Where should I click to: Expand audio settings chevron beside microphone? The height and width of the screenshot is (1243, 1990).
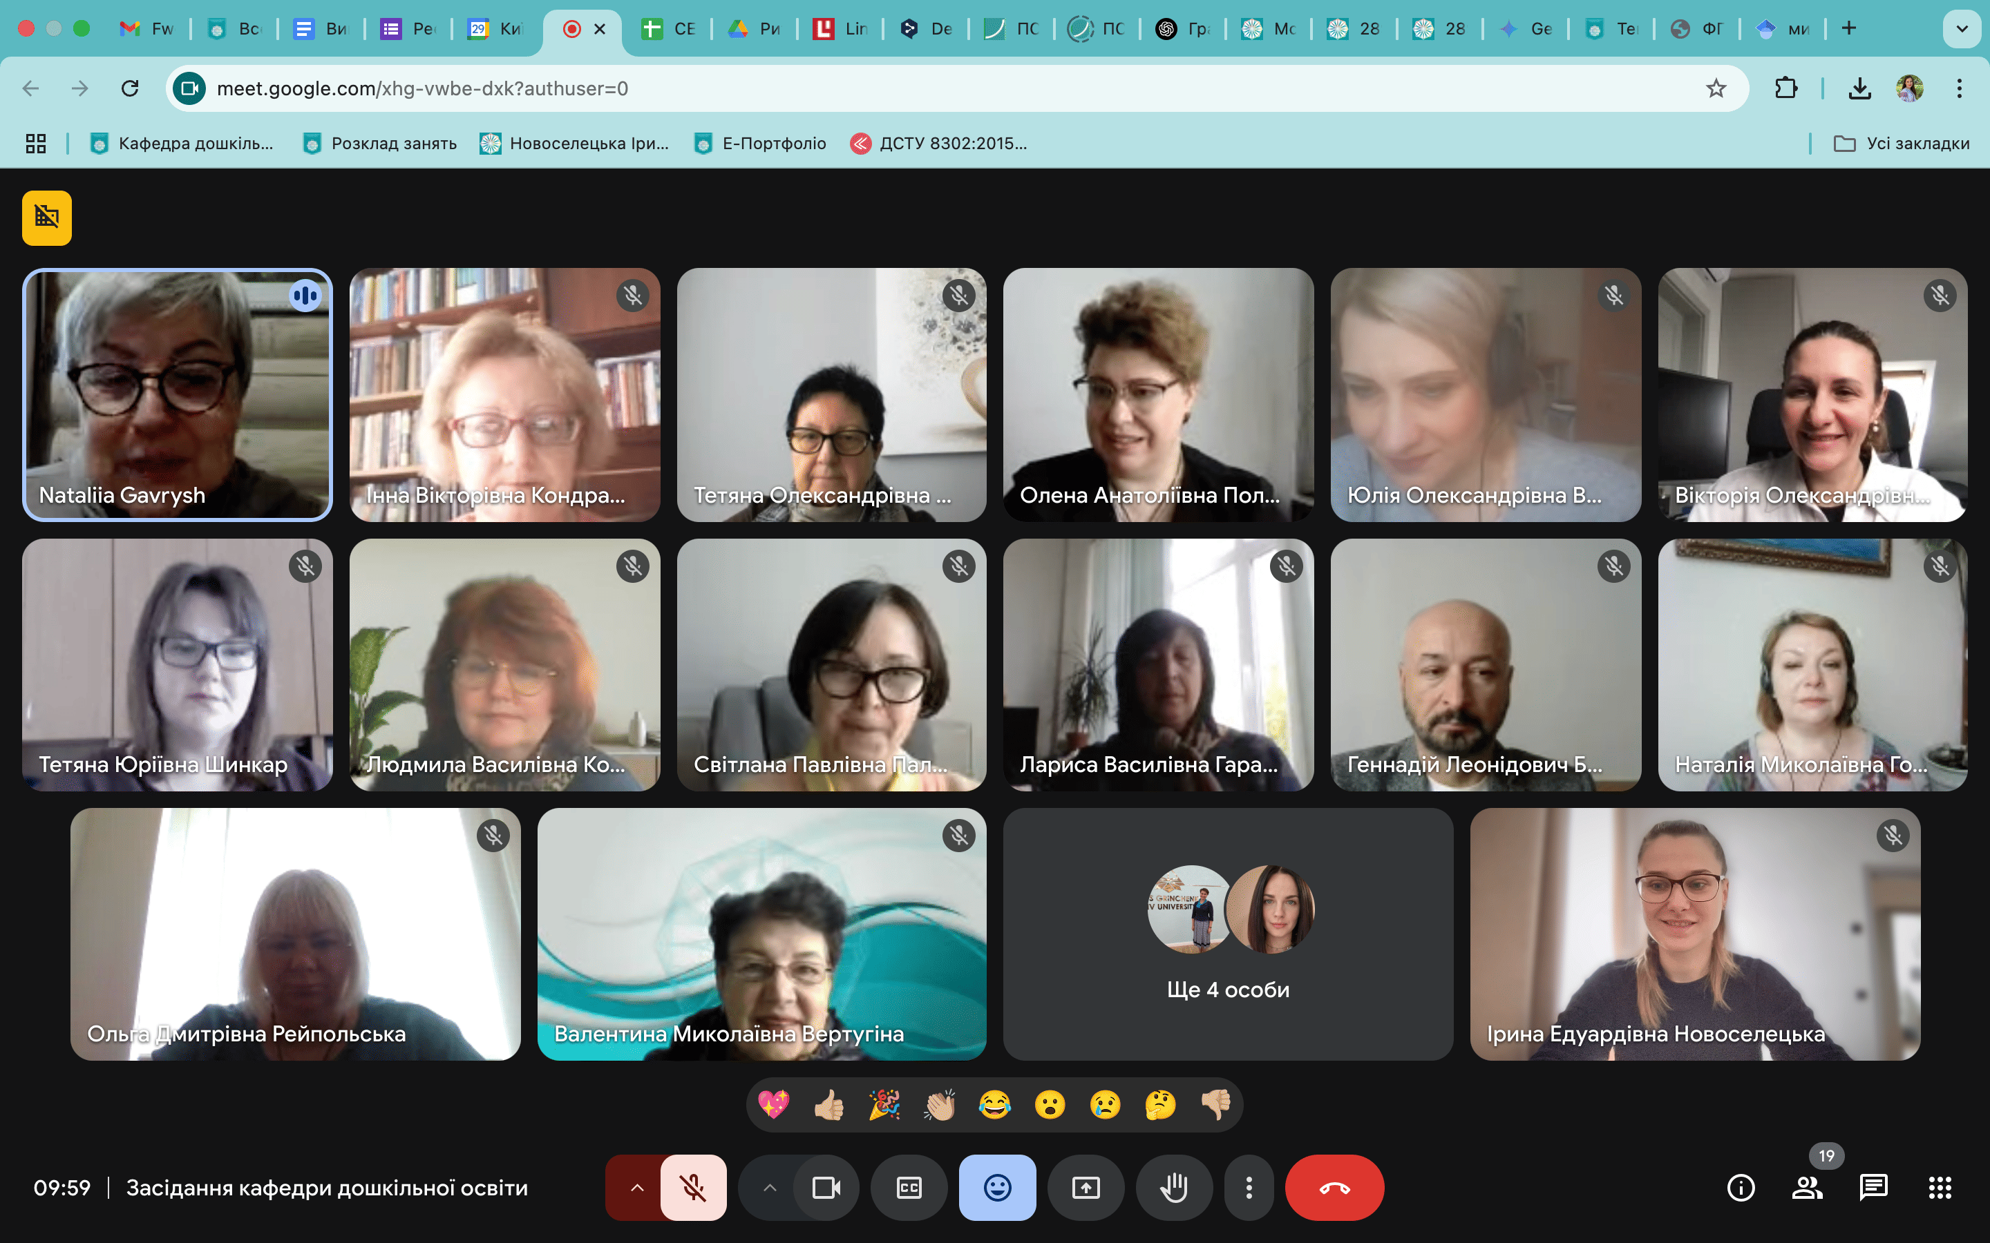click(x=636, y=1187)
